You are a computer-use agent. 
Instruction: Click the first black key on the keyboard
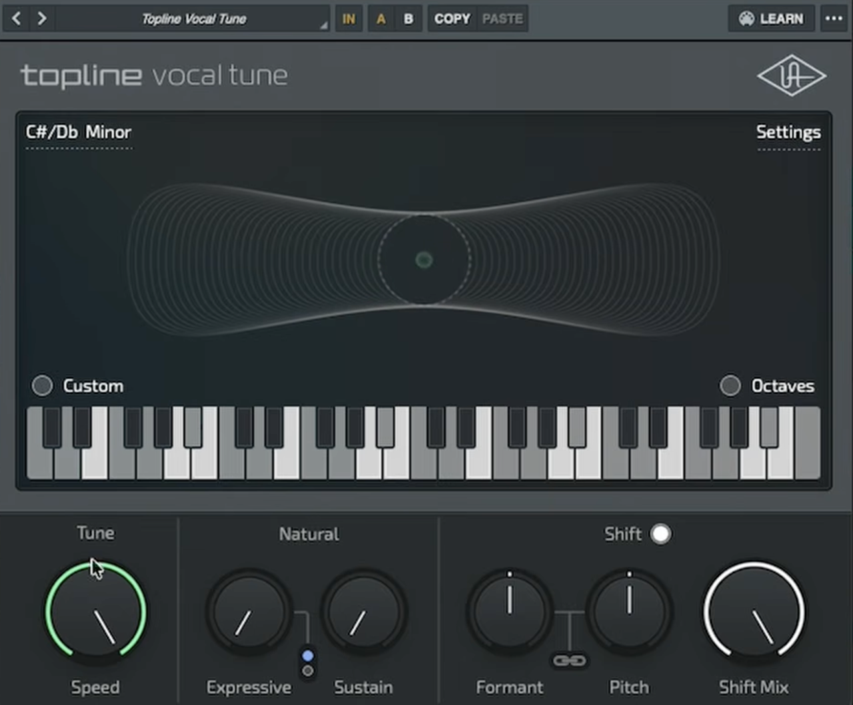click(52, 427)
